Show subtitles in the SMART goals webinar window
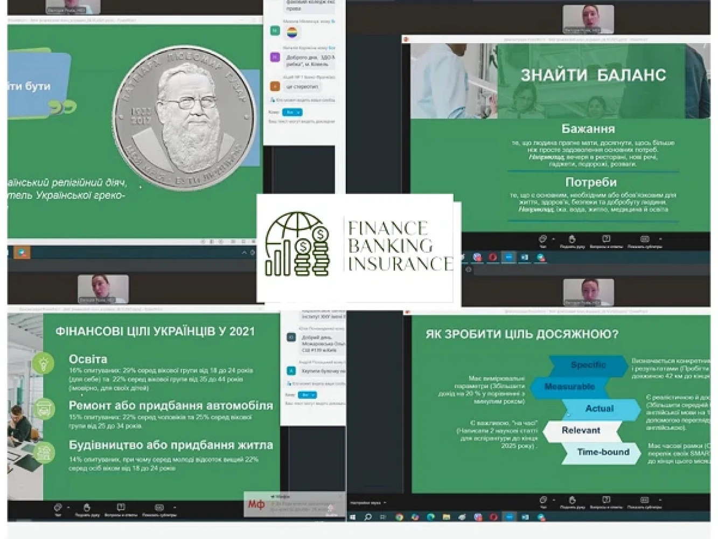718x539 pixels. tap(644, 501)
